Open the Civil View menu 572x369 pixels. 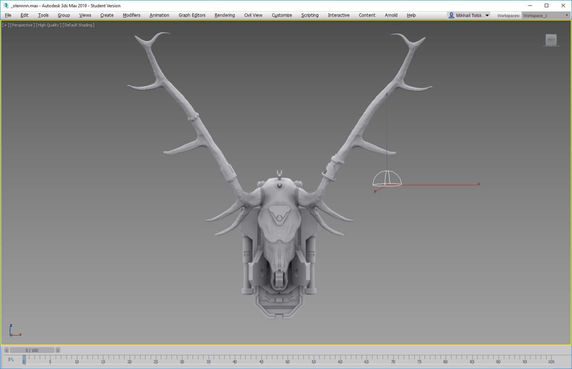point(253,15)
